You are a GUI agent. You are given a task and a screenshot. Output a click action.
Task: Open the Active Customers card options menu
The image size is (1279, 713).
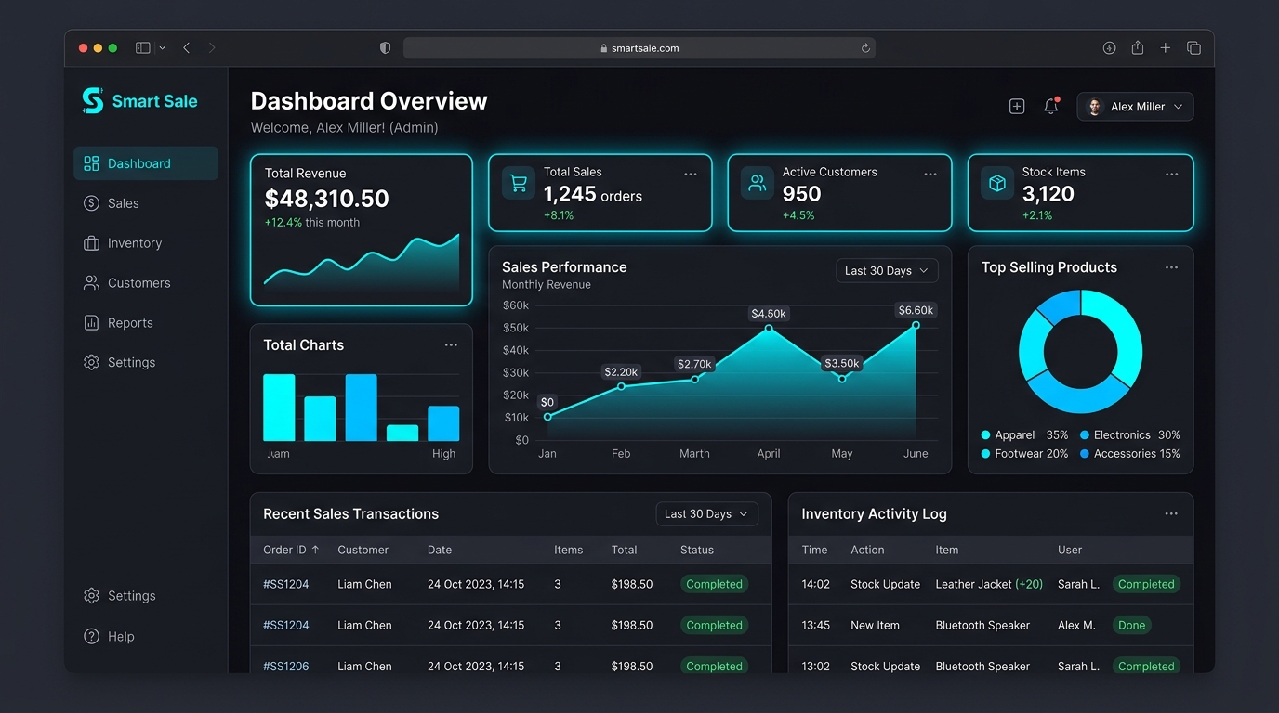930,174
